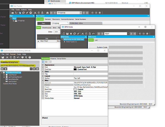Click Print Preview icon in Customization Tools
Viewport: 165px width, 127px height.
26,57
